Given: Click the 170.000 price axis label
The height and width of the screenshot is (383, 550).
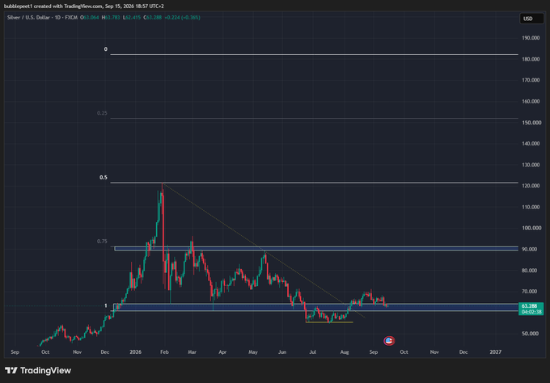Looking at the screenshot, I should [531, 80].
